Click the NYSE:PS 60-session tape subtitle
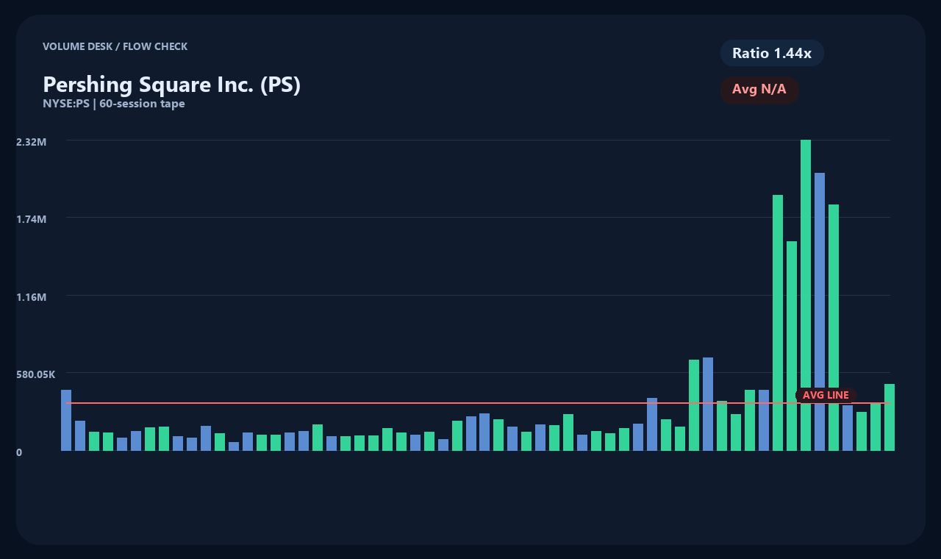 point(114,104)
